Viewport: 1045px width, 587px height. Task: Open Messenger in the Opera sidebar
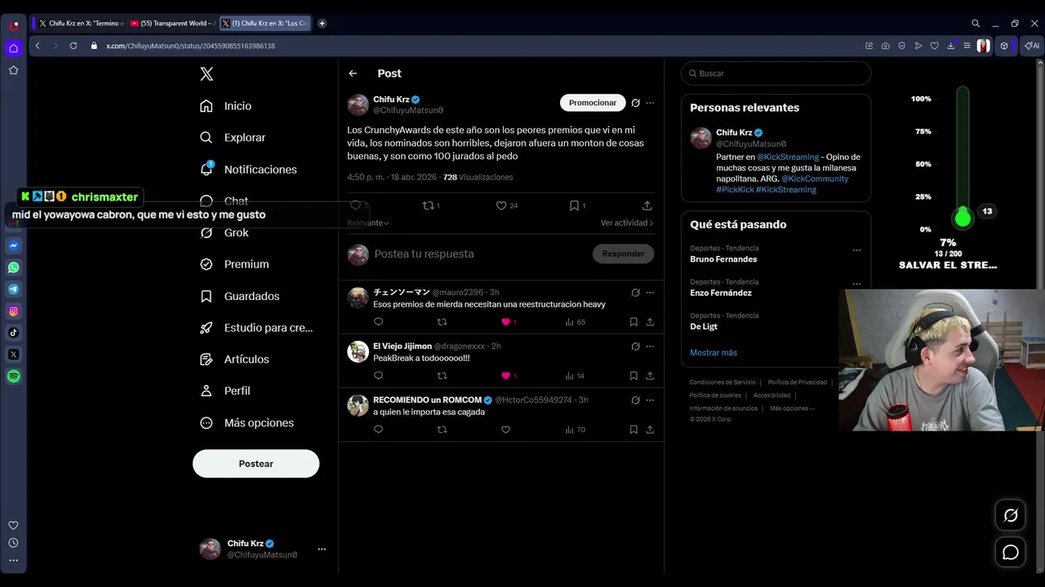tap(14, 245)
